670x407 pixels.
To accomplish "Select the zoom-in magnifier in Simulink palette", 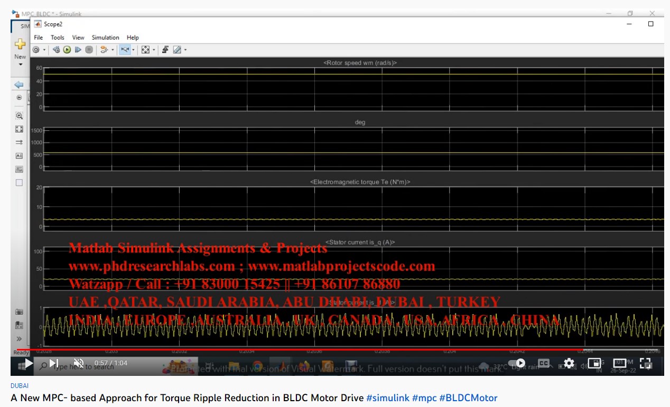I will tap(19, 116).
